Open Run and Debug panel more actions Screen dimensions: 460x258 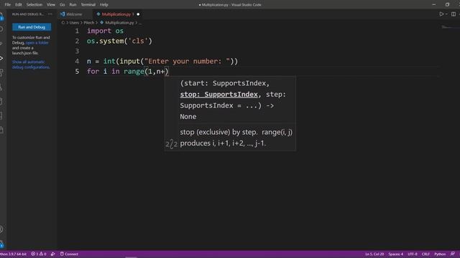click(x=50, y=14)
